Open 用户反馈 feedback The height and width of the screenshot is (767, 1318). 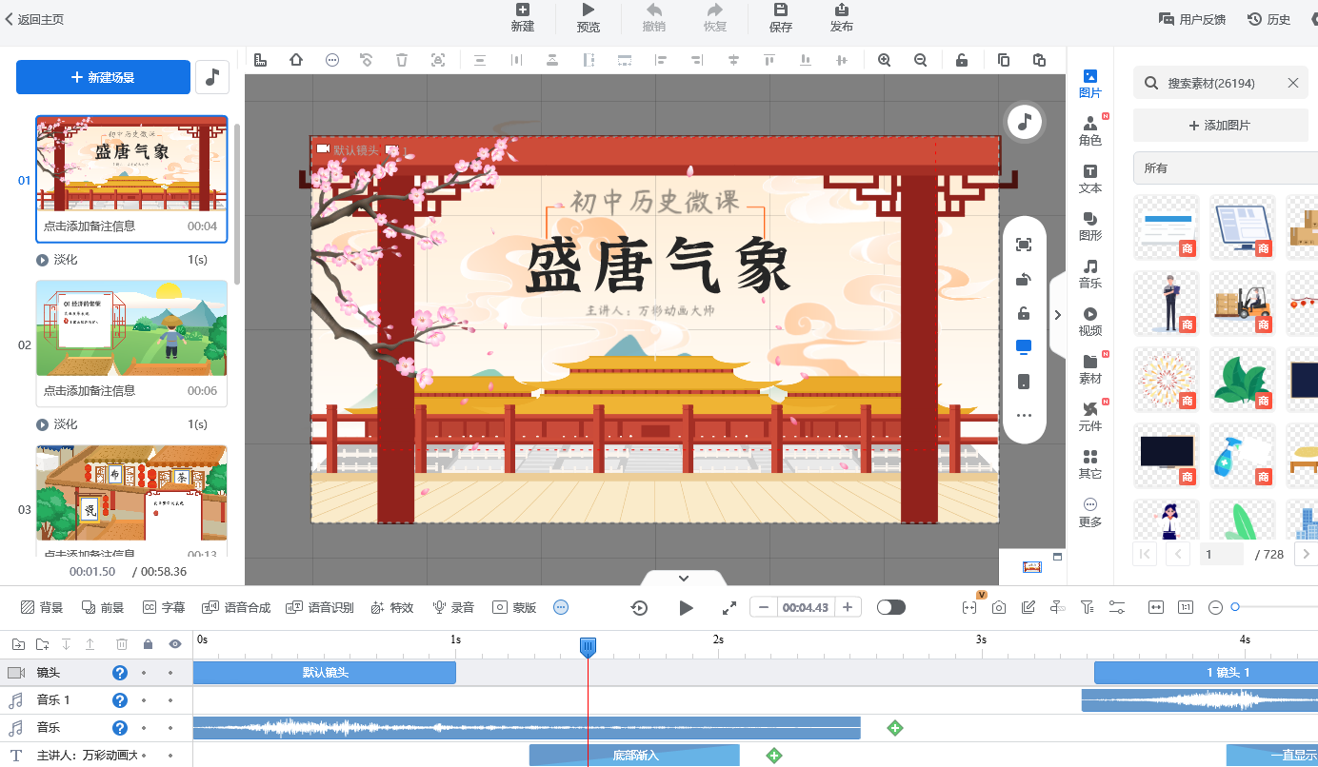click(x=1191, y=19)
